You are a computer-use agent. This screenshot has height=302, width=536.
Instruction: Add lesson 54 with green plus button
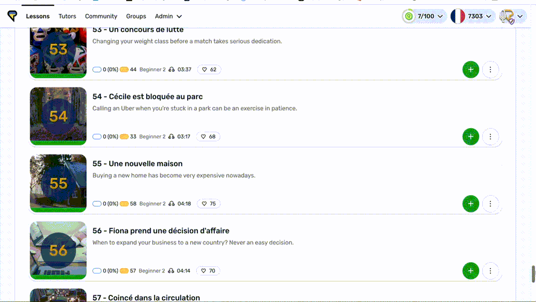[x=471, y=137]
